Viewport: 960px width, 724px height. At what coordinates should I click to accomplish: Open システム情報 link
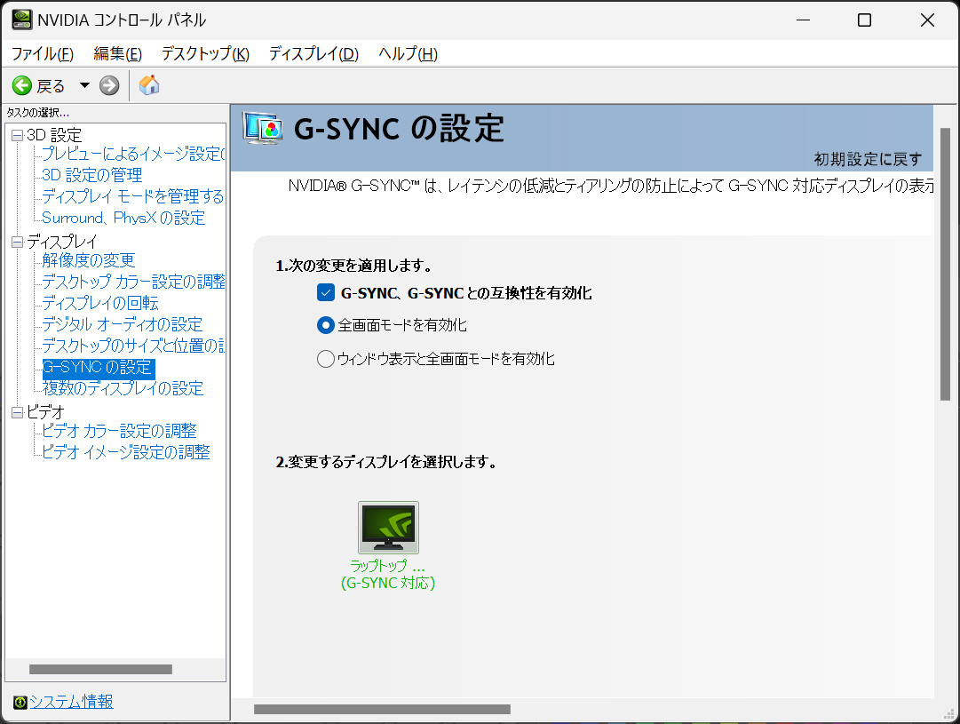coord(72,701)
